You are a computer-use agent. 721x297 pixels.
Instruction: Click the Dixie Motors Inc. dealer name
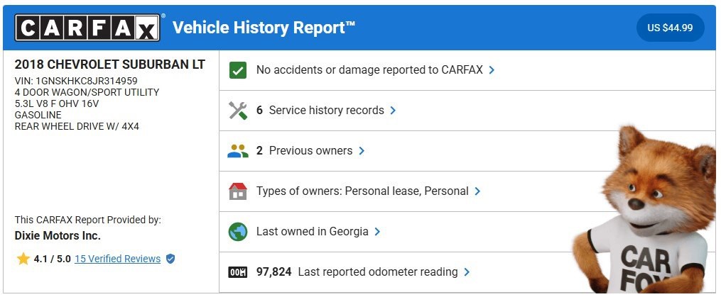click(58, 236)
